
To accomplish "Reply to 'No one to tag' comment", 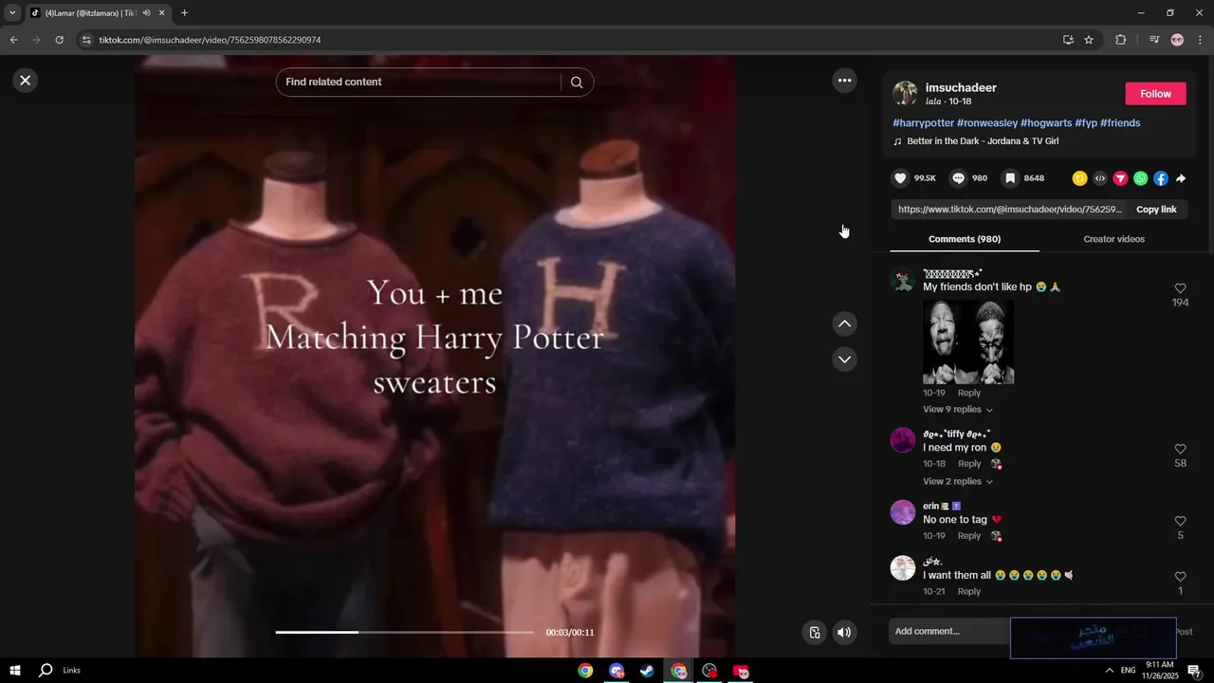I will pos(969,536).
